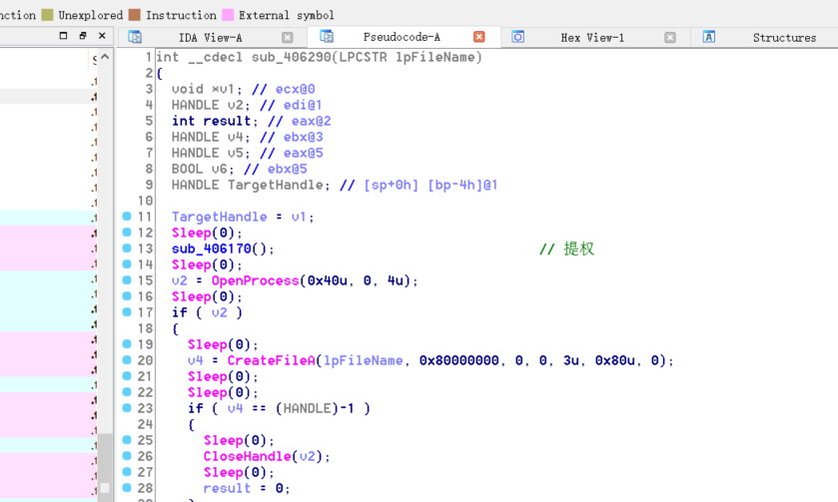The width and height of the screenshot is (838, 502).
Task: Maximize the left functions panel
Action: pyautogui.click(x=63, y=36)
